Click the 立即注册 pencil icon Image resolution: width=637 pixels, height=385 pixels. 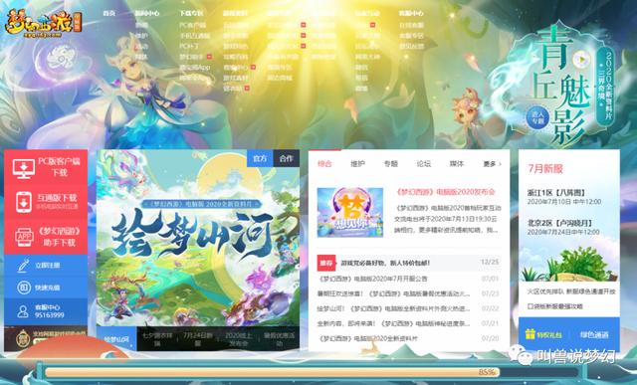[x=24, y=266]
